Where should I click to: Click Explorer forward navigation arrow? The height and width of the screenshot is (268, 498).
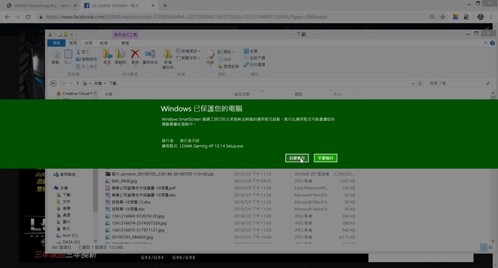pos(63,83)
